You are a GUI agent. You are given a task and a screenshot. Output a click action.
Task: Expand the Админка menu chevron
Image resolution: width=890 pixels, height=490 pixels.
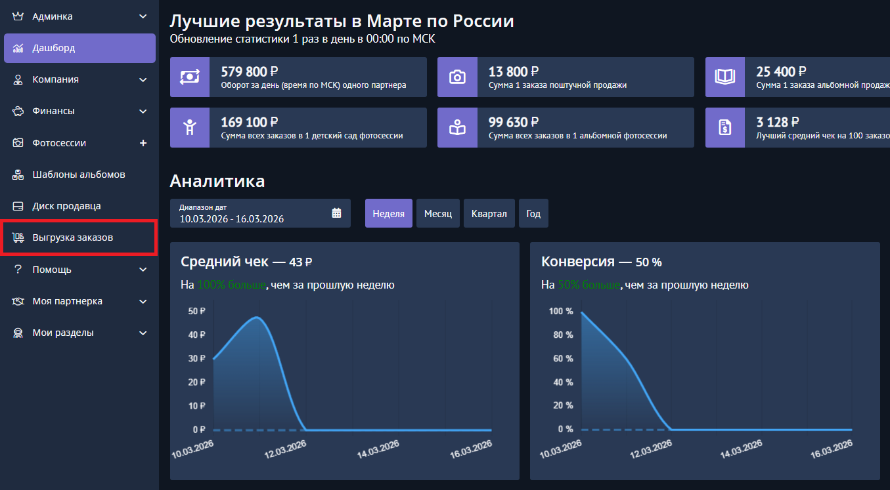click(143, 16)
